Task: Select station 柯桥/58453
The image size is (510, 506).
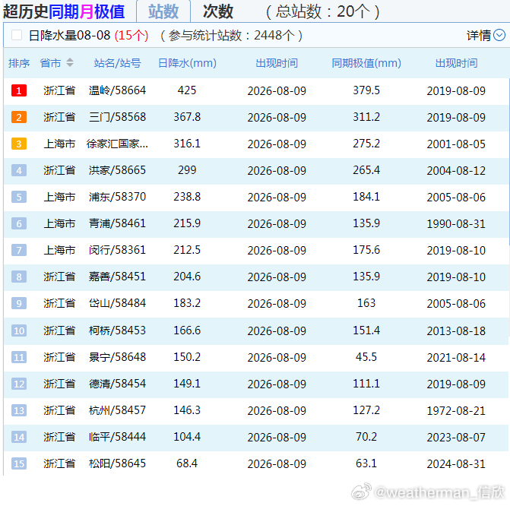Action: pos(117,330)
